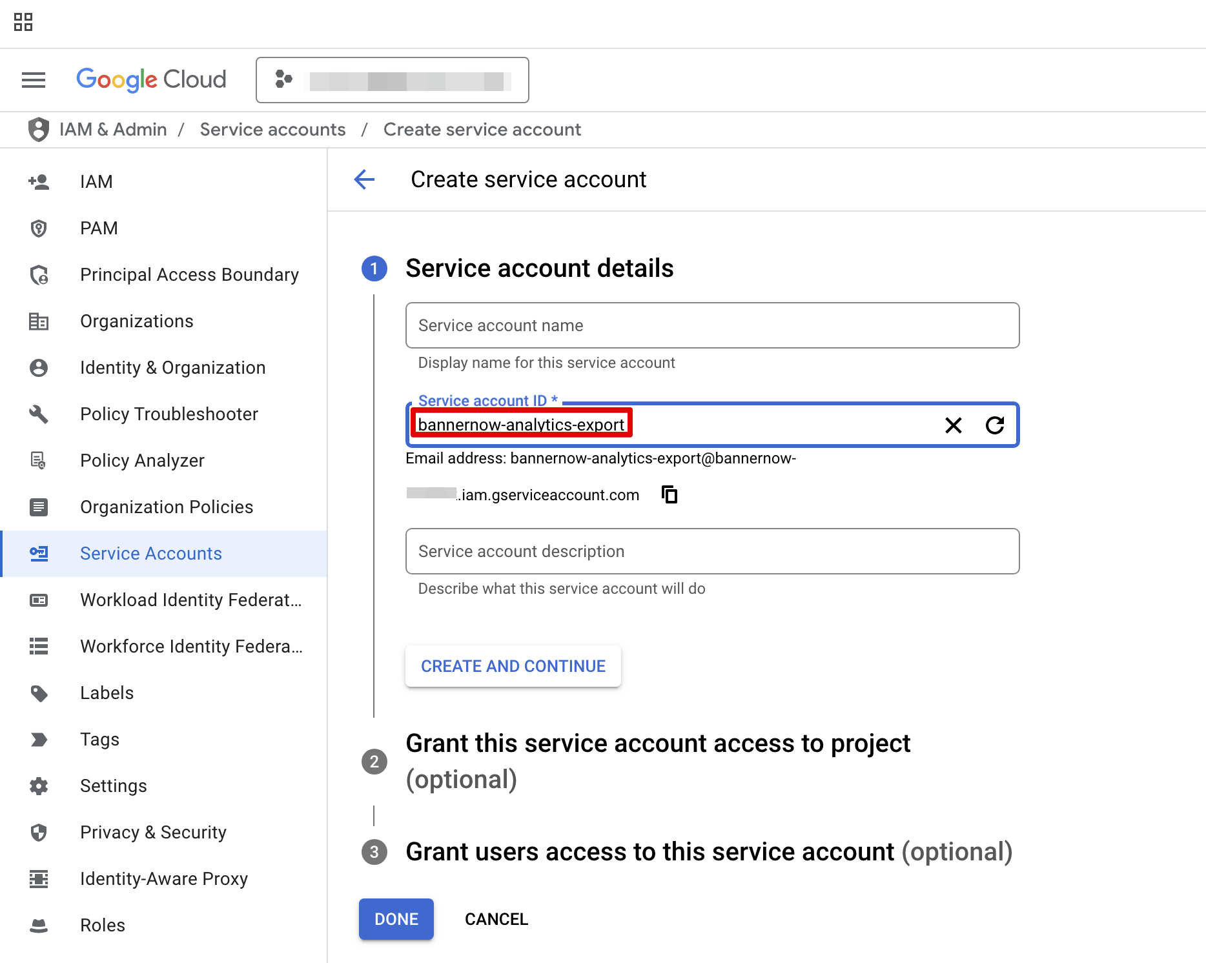This screenshot has height=963, width=1206.
Task: Clear the Service account ID with X
Action: tap(954, 425)
